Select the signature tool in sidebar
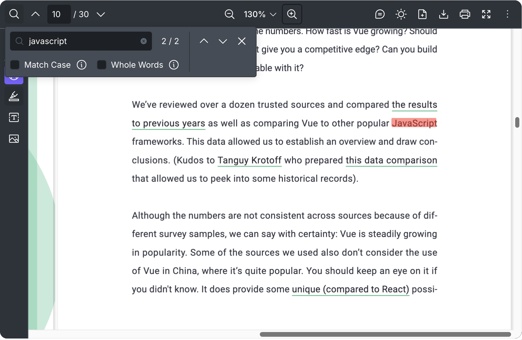522x340 pixels. click(14, 96)
